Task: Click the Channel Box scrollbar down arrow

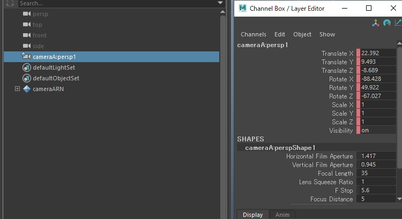Action: pyautogui.click(x=399, y=199)
